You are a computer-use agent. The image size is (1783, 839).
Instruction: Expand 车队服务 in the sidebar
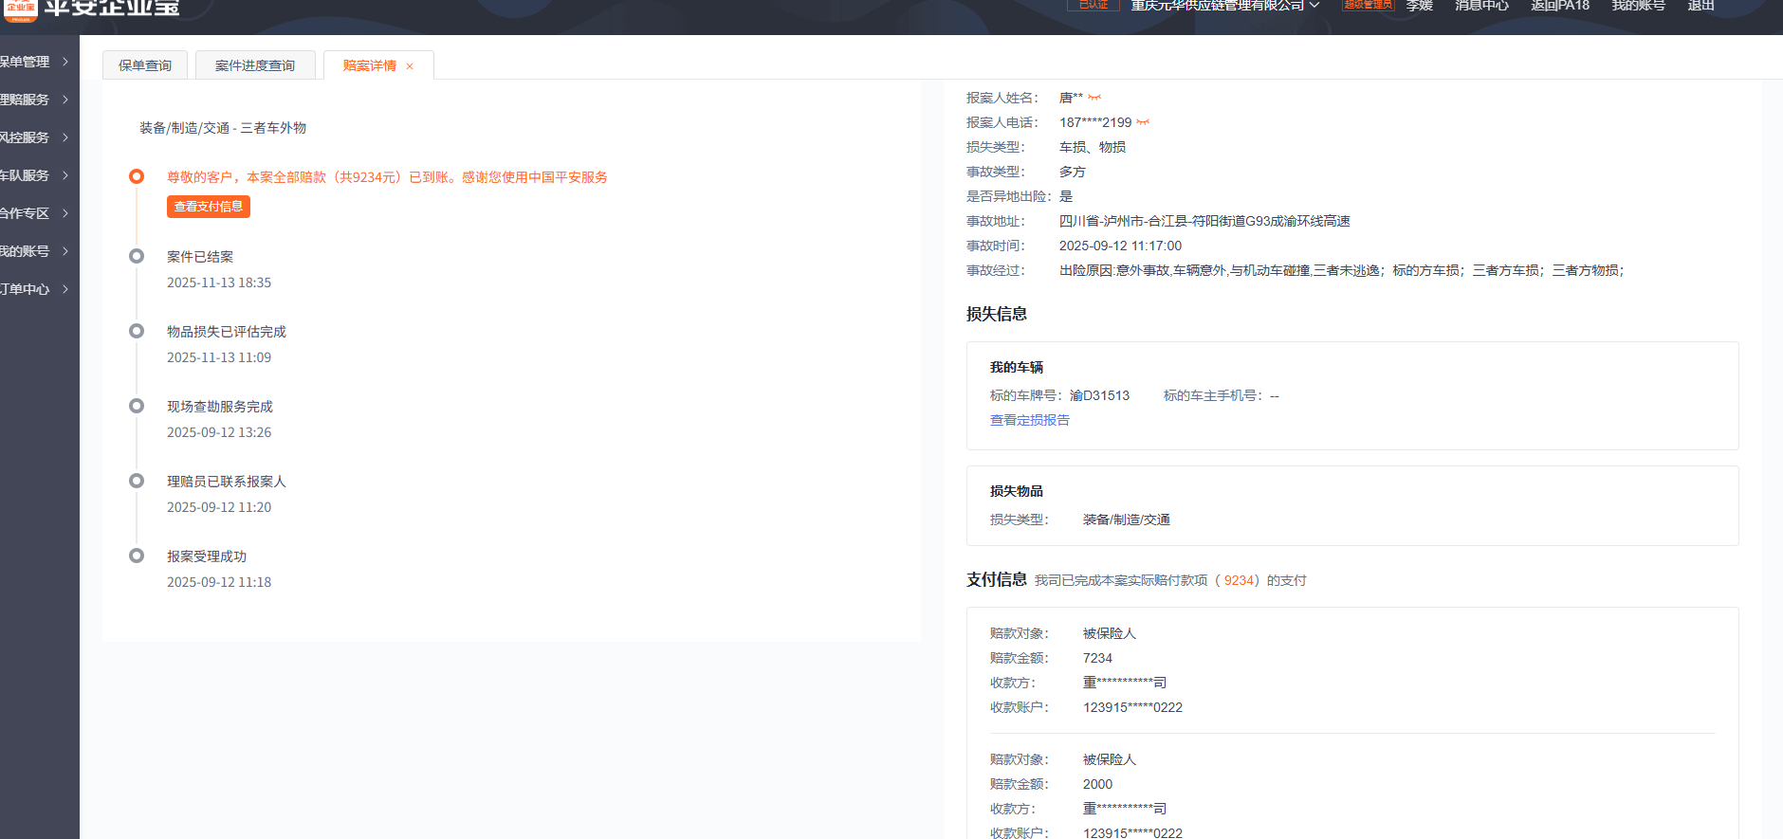pos(35,175)
